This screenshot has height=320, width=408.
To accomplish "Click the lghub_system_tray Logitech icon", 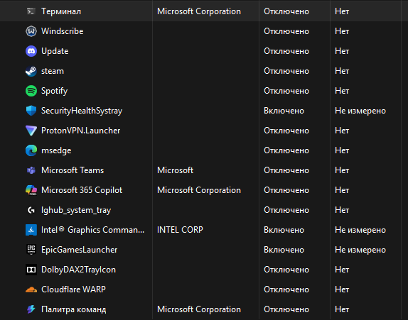I will (x=31, y=210).
